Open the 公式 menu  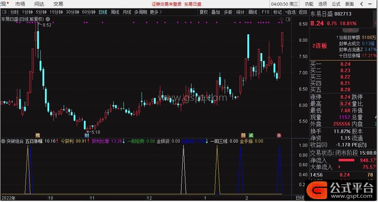(x=336, y=4)
